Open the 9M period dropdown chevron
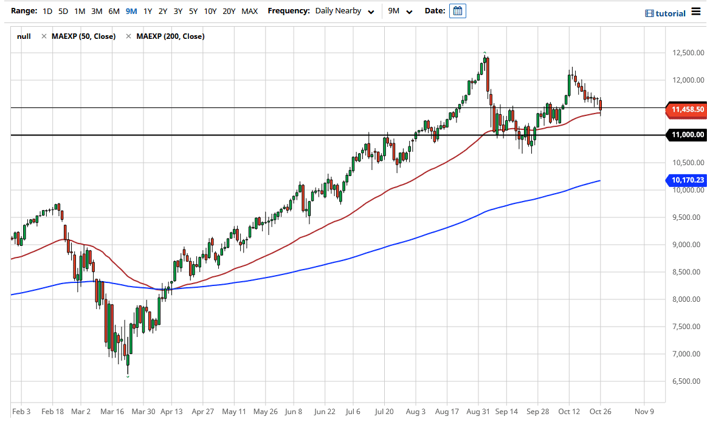The image size is (707, 422). tap(410, 11)
